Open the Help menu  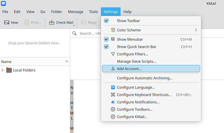coord(127,12)
